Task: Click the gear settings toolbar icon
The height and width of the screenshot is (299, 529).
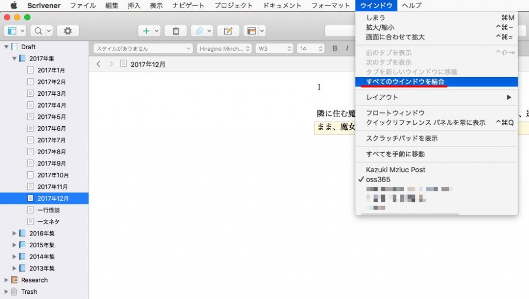Action: point(68,31)
